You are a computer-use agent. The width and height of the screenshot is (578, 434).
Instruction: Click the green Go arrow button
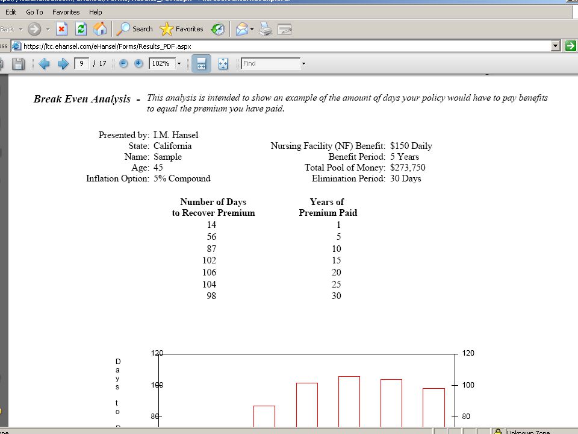point(570,46)
